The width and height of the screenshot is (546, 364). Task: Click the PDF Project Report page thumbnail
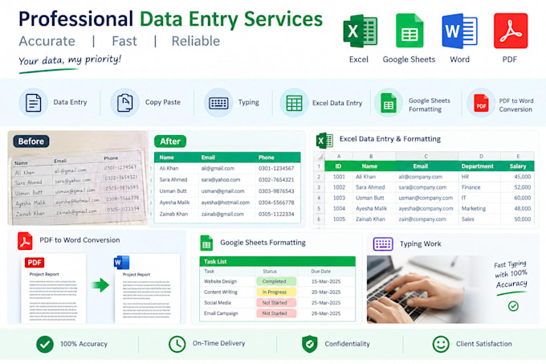(53, 288)
